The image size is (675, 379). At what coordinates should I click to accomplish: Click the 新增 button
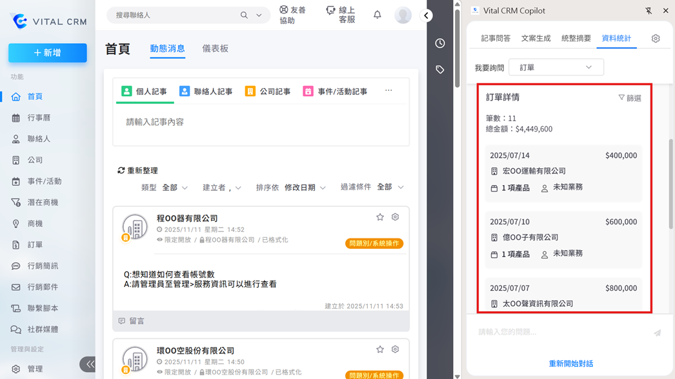point(48,53)
